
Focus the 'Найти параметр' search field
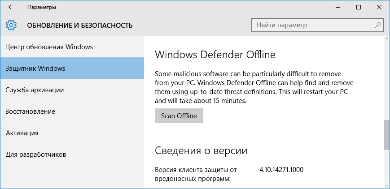point(317,25)
